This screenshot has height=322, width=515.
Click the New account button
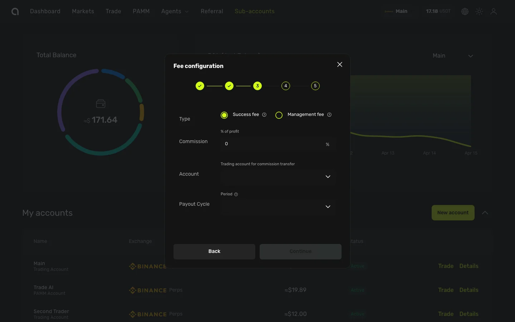point(453,213)
